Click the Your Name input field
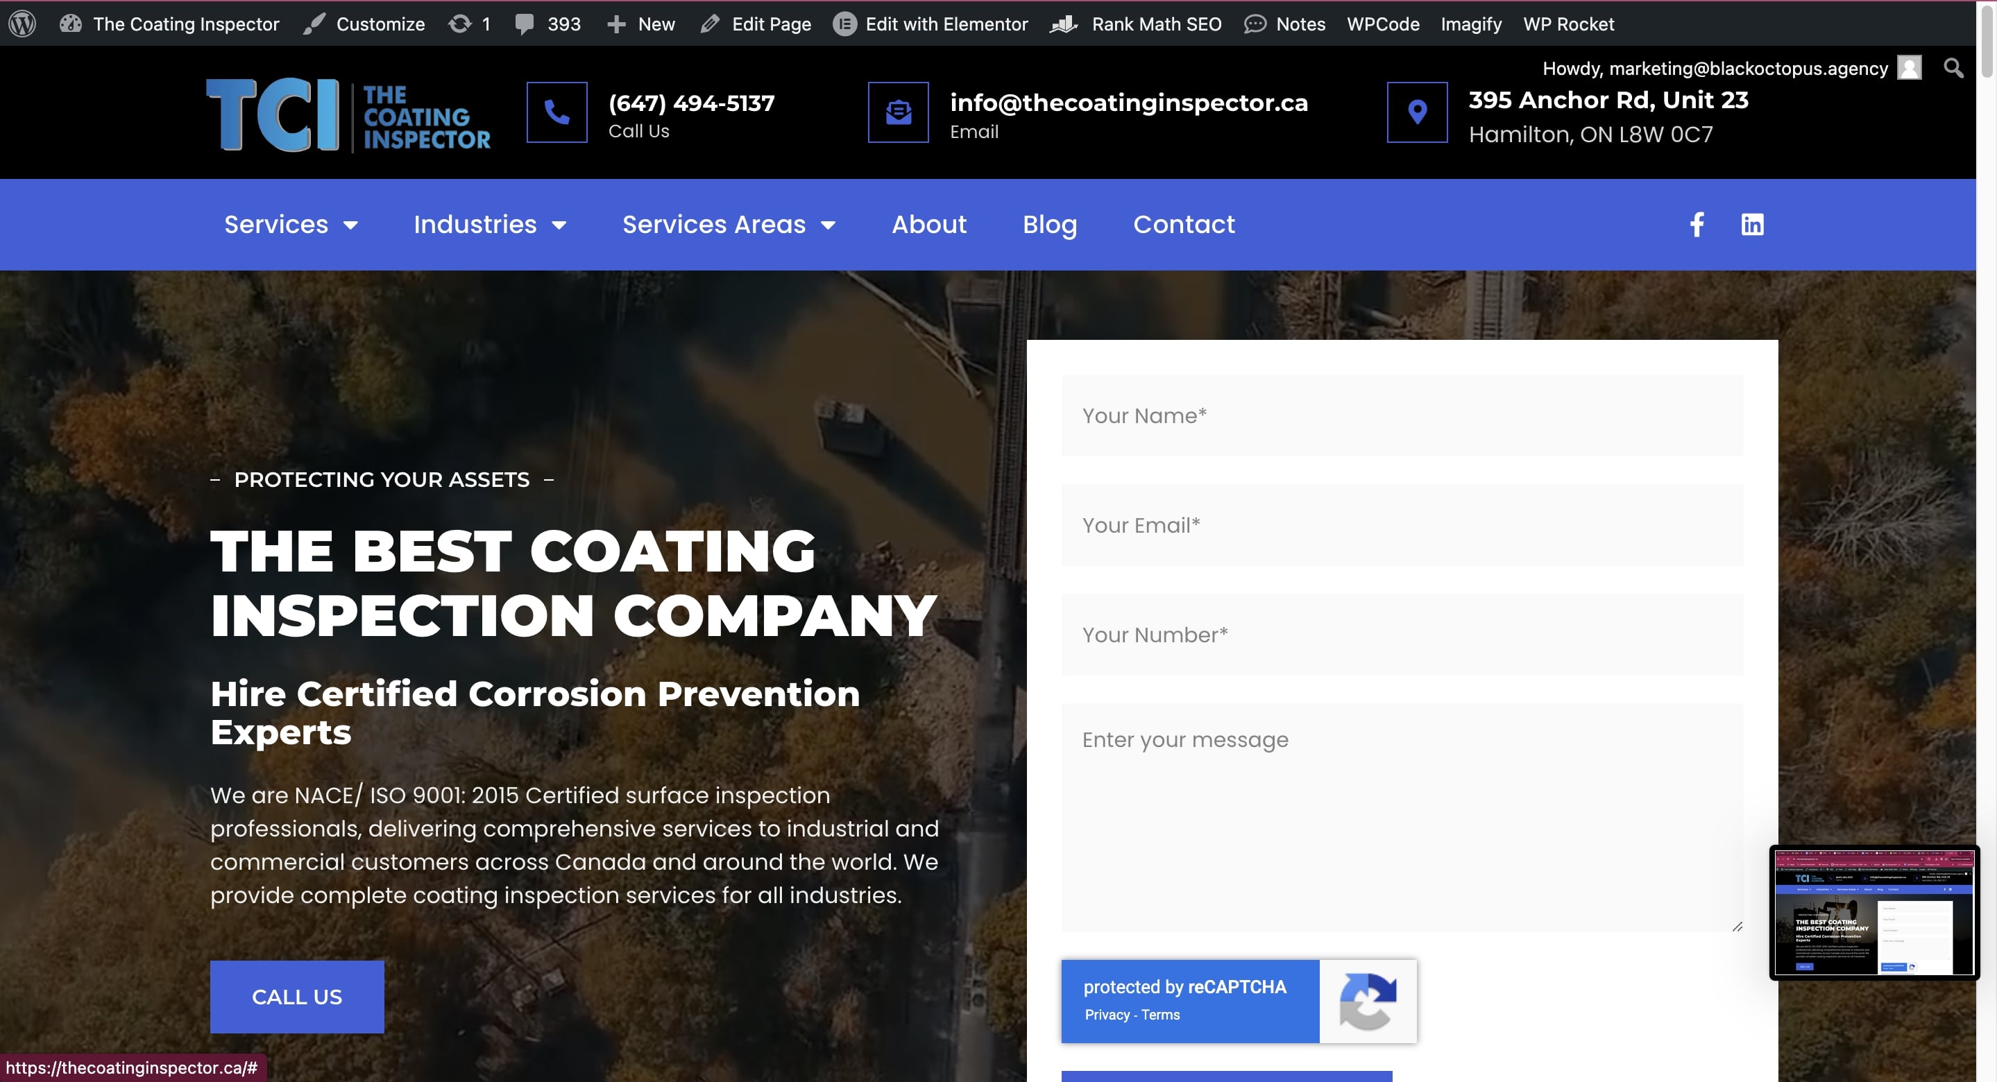 coord(1402,416)
